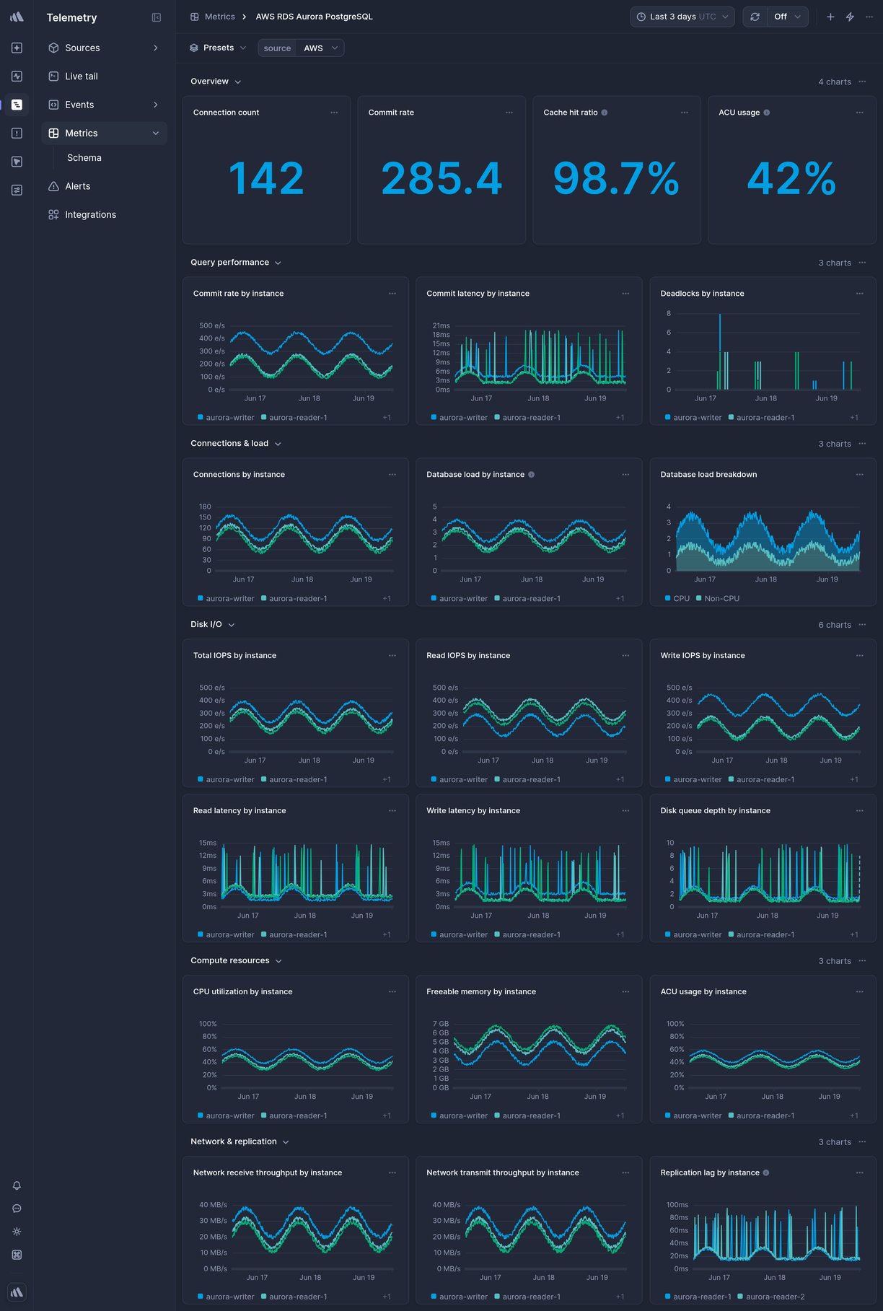Open Commit rate card options menu
This screenshot has height=1311, width=883.
[509, 113]
